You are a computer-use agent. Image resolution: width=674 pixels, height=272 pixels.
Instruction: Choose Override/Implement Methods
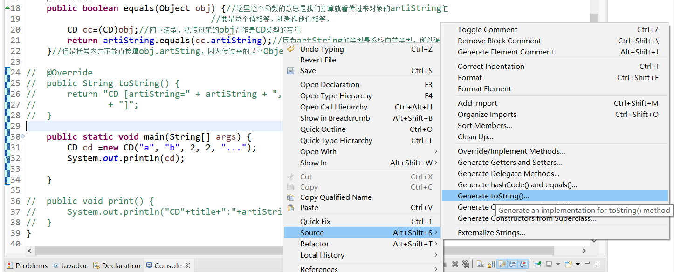(x=555, y=151)
